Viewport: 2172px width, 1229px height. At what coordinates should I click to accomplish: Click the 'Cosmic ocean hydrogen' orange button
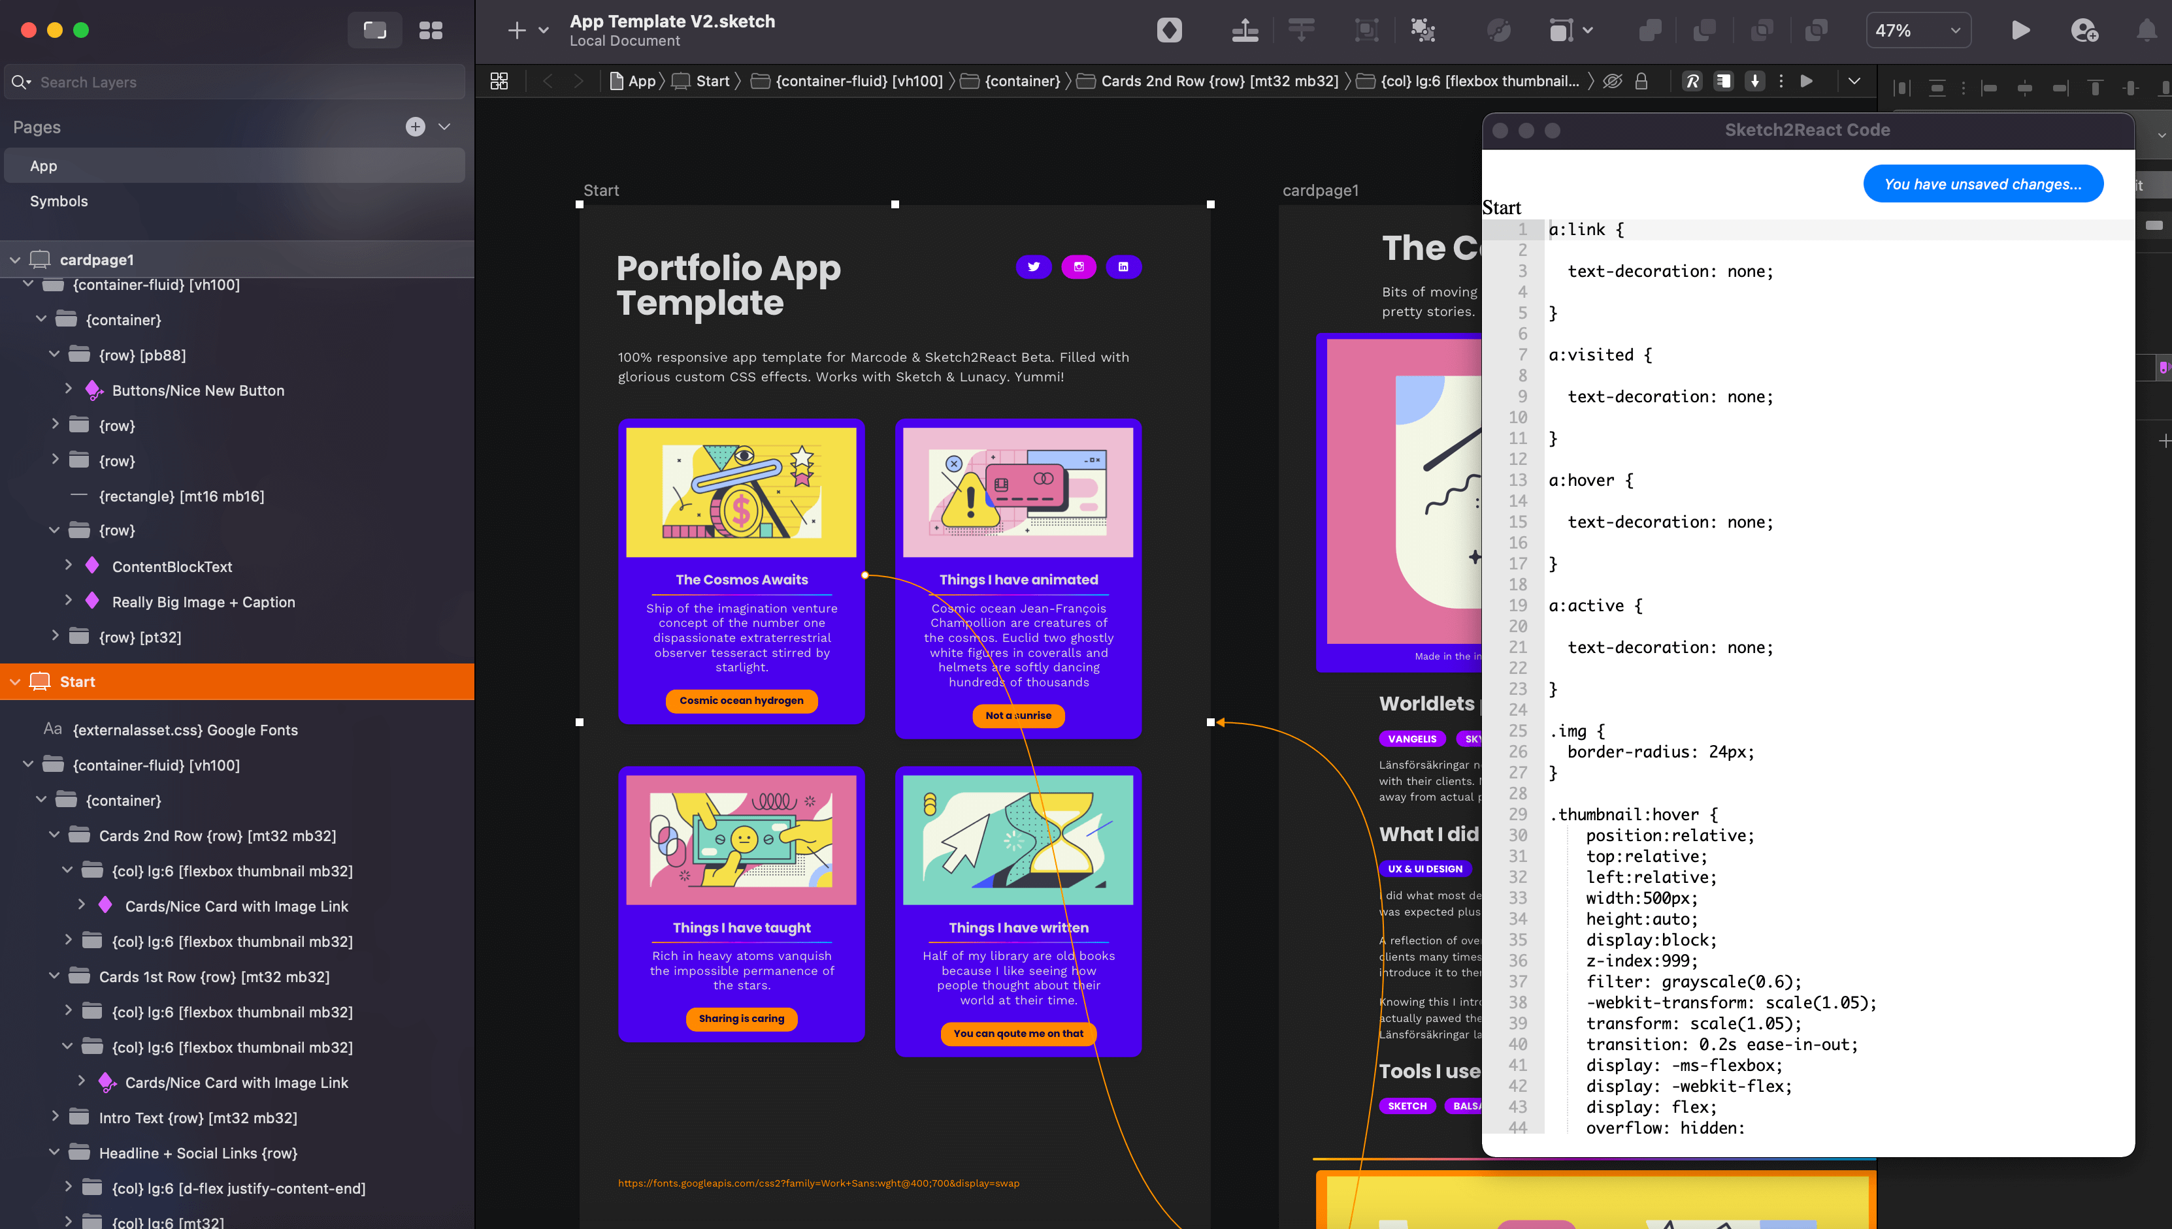[740, 701]
